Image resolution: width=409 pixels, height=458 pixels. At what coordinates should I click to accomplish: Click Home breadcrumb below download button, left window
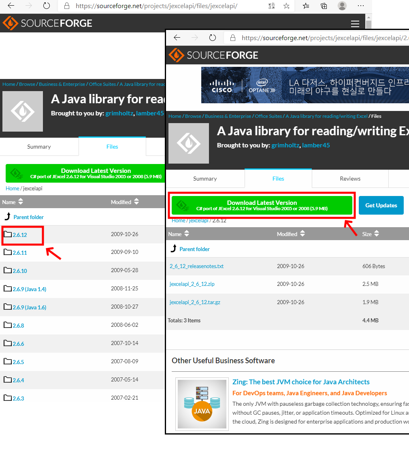click(12, 188)
